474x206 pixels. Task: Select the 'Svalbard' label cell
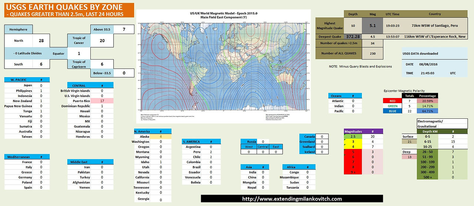pos(307,147)
